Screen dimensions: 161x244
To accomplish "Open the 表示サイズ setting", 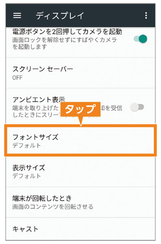I will pyautogui.click(x=80, y=172).
